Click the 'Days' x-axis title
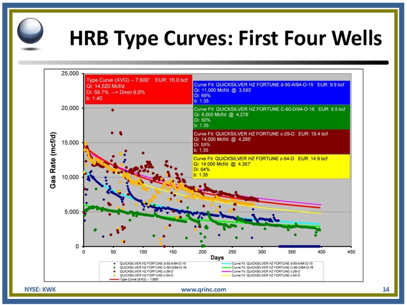This screenshot has height=305, width=407. [217, 258]
